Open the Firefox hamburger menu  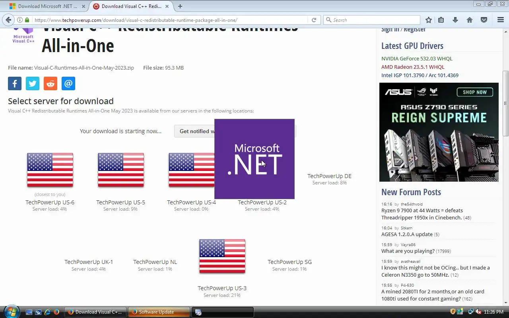click(501, 20)
